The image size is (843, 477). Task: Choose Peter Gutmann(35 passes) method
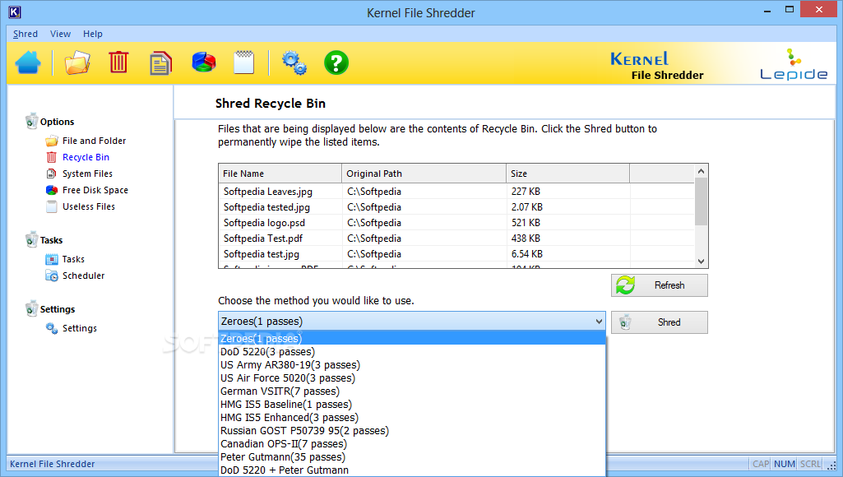coord(412,457)
